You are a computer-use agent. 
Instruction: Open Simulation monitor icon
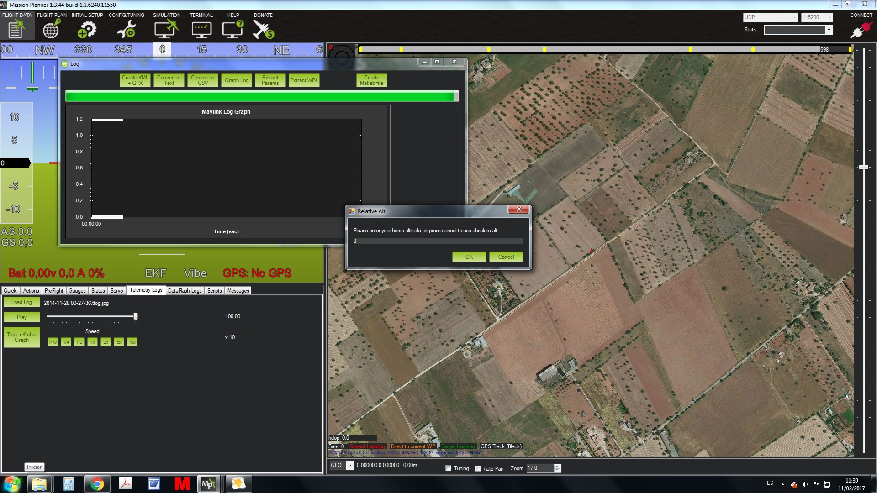tap(166, 30)
